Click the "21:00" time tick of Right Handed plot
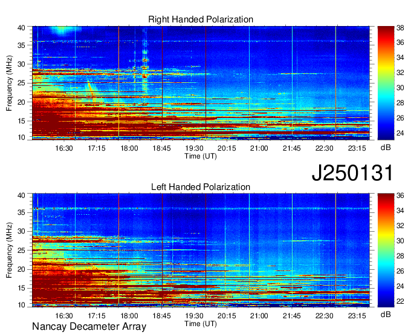 (x=259, y=148)
